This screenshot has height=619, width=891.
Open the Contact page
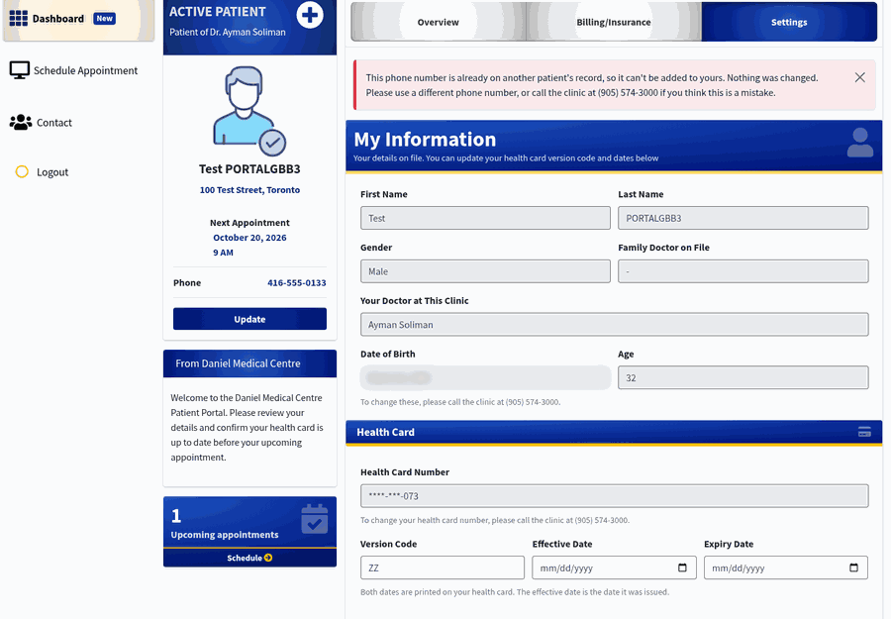click(x=41, y=122)
